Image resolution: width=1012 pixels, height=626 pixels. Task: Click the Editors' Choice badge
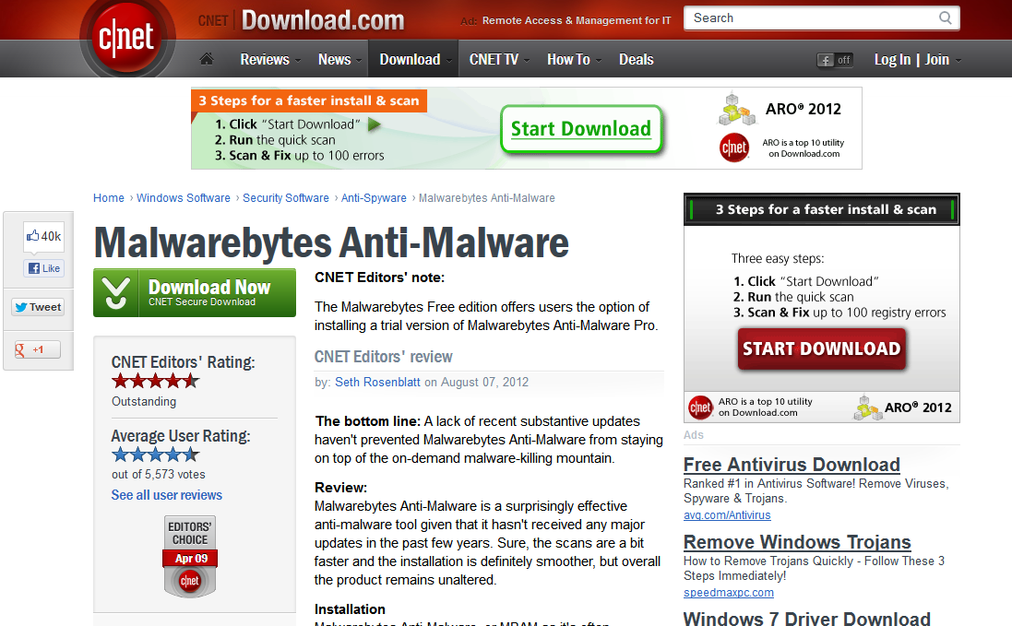(190, 555)
